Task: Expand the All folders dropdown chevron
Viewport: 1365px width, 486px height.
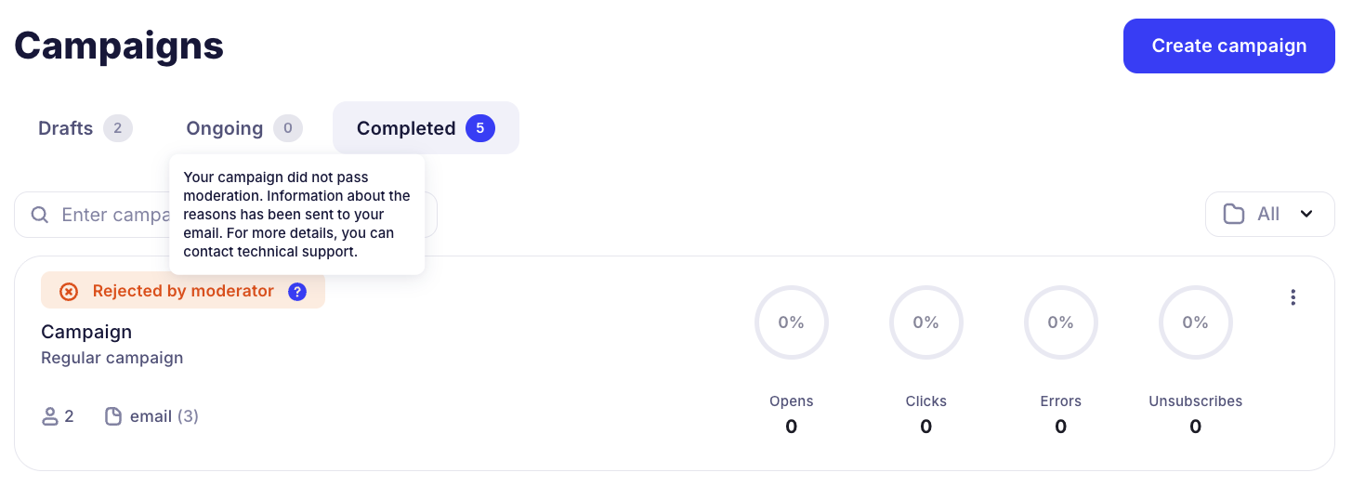Action: 1306,215
